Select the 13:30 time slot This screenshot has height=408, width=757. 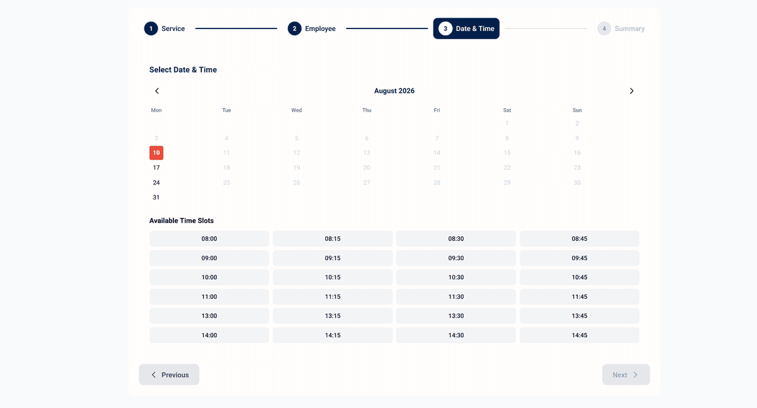[456, 316]
